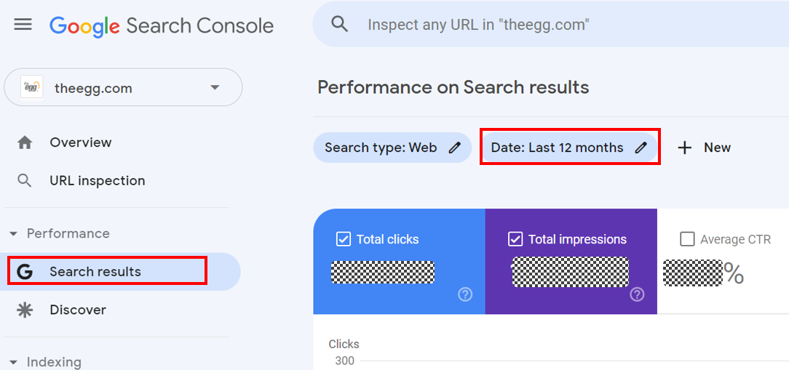
Task: Click help icon on Total impressions card
Action: (x=638, y=294)
